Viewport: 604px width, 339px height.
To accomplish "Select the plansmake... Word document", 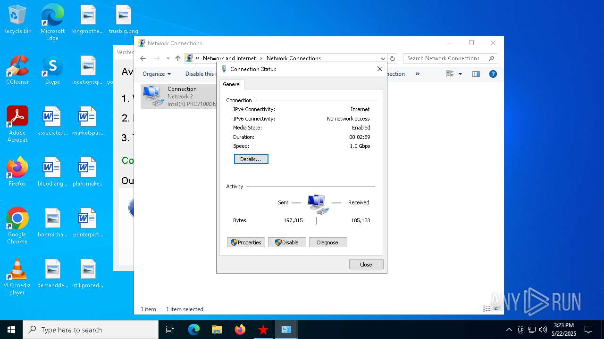I will [x=88, y=172].
